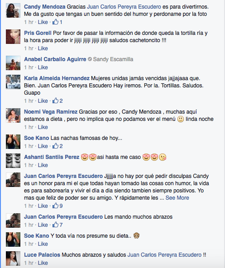Open Noemi Vega Ramirez's profile name link
The width and height of the screenshot is (225, 268).
[x=51, y=112]
